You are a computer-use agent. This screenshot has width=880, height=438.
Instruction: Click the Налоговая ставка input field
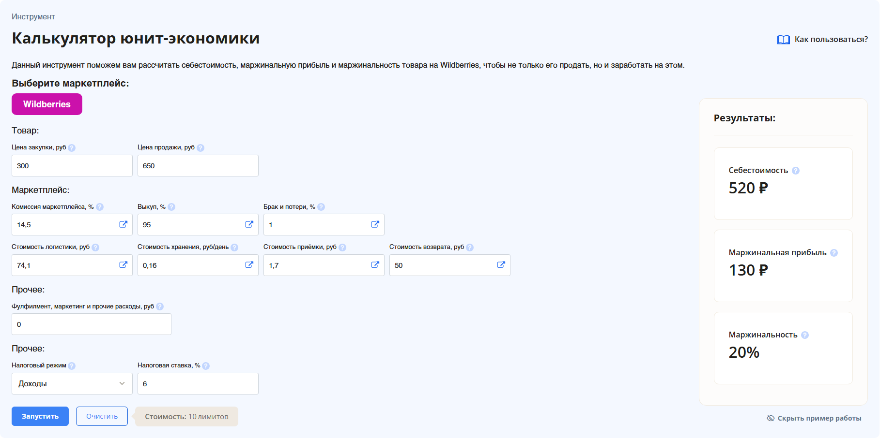tap(198, 383)
